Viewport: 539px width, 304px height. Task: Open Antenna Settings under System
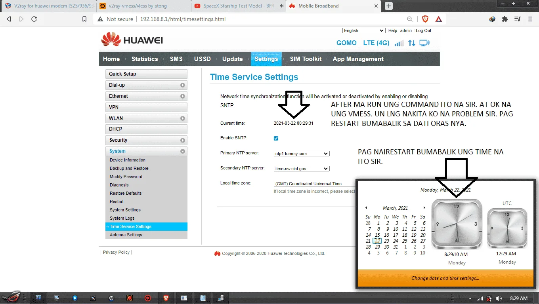[126, 235]
